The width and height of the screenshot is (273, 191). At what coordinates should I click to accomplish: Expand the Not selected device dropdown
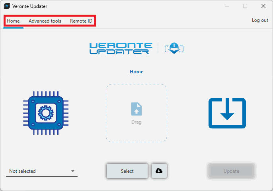tap(42, 171)
